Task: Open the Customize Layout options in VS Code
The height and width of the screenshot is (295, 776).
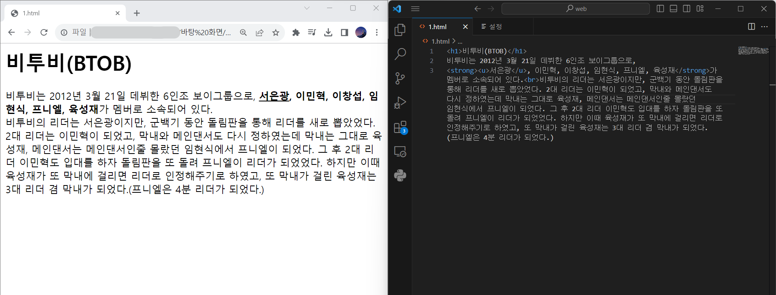Action: tap(700, 8)
